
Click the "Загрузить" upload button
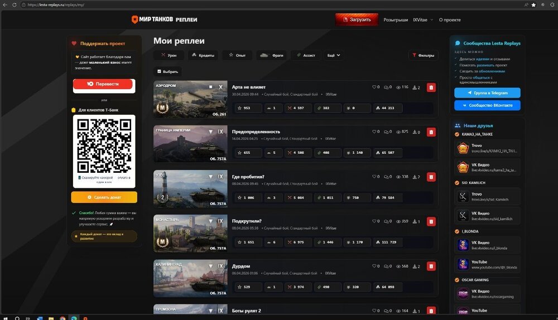point(357,20)
